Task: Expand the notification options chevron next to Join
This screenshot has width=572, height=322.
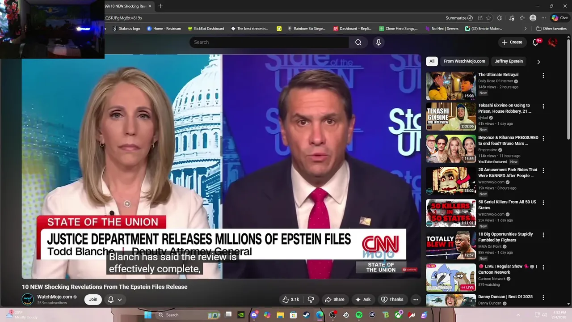Action: click(120, 300)
